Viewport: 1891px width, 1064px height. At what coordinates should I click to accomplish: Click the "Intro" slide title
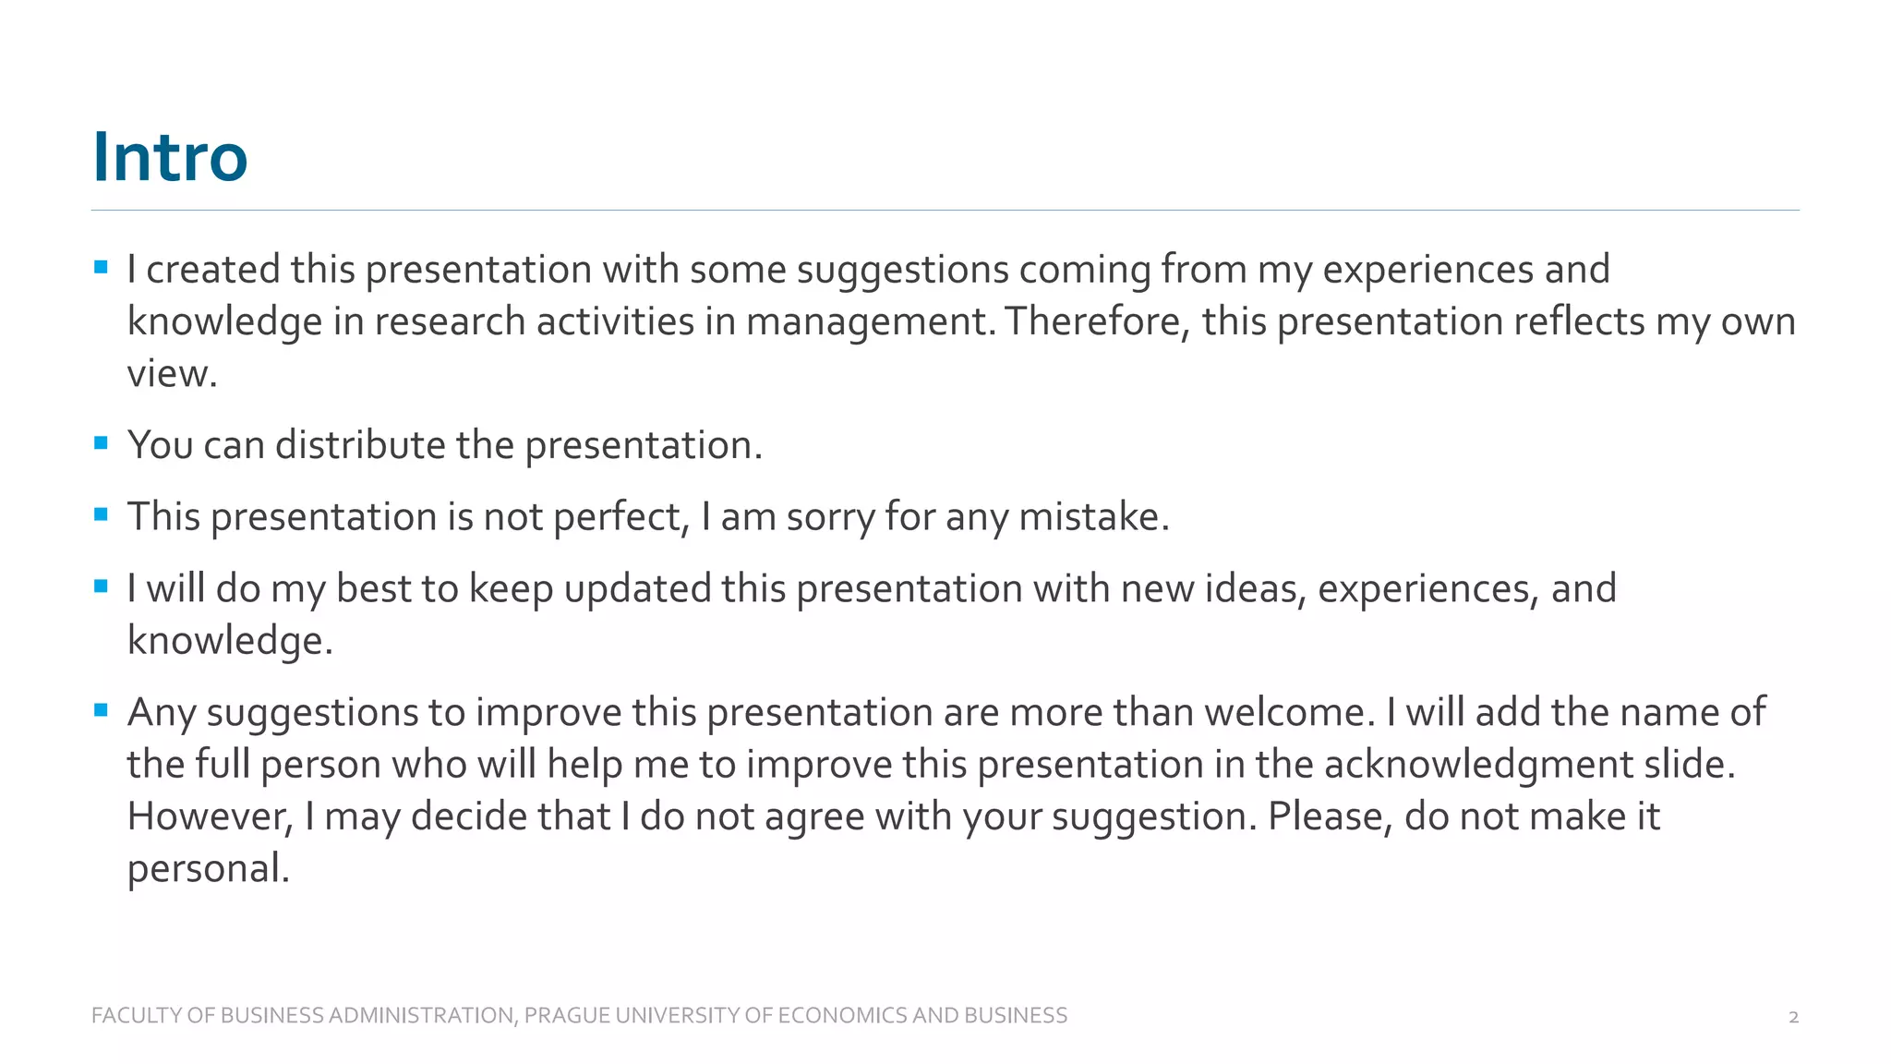[x=170, y=157]
